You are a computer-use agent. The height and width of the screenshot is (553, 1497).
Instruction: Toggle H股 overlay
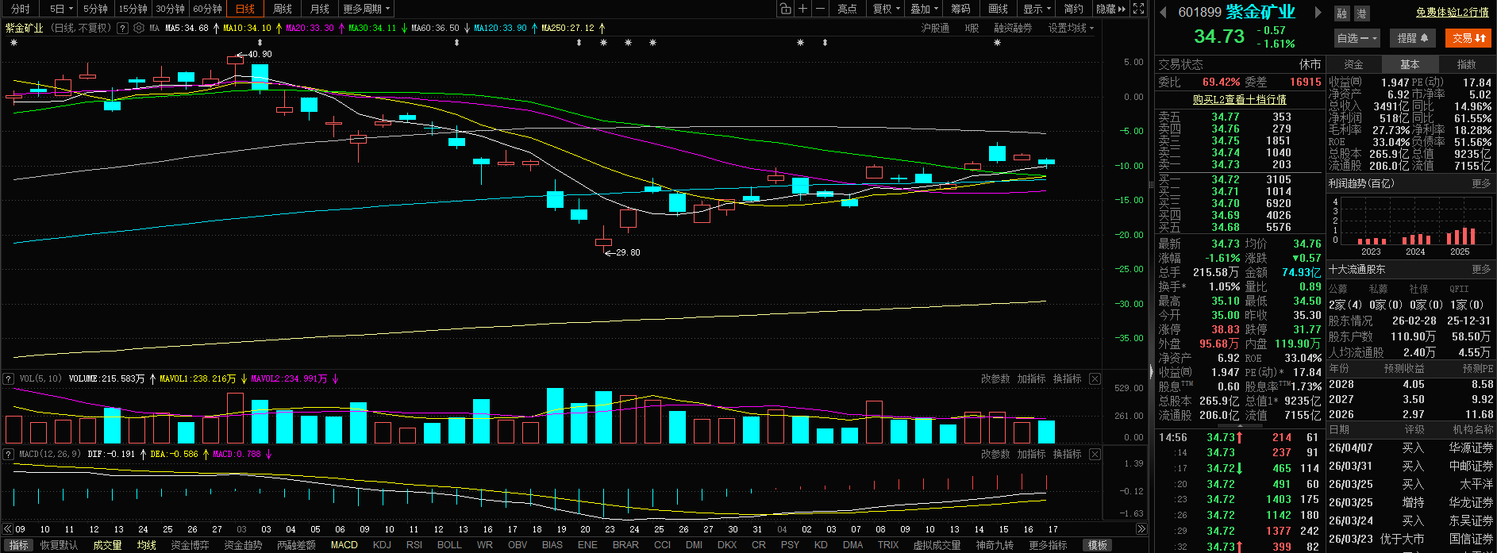click(972, 28)
